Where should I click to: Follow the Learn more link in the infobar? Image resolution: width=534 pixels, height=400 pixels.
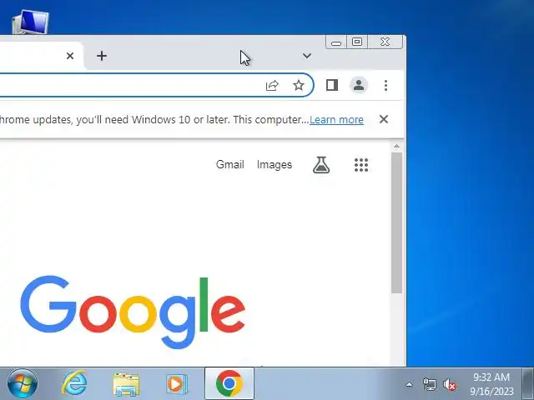point(336,120)
